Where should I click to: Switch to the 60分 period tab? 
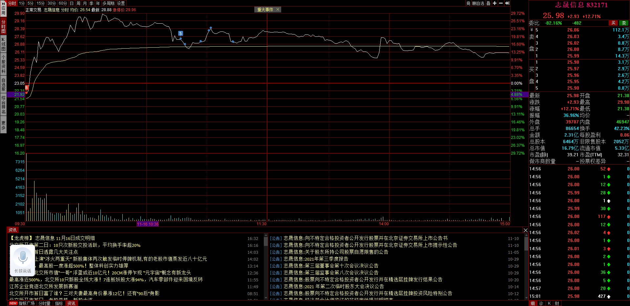[x=63, y=3]
